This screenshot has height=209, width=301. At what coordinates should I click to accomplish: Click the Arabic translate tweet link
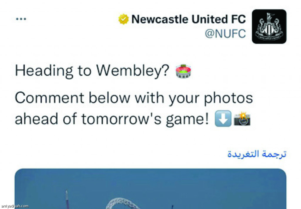tap(257, 154)
